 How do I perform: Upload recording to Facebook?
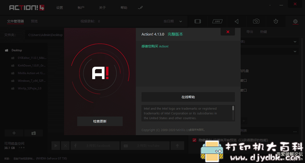(95, 145)
